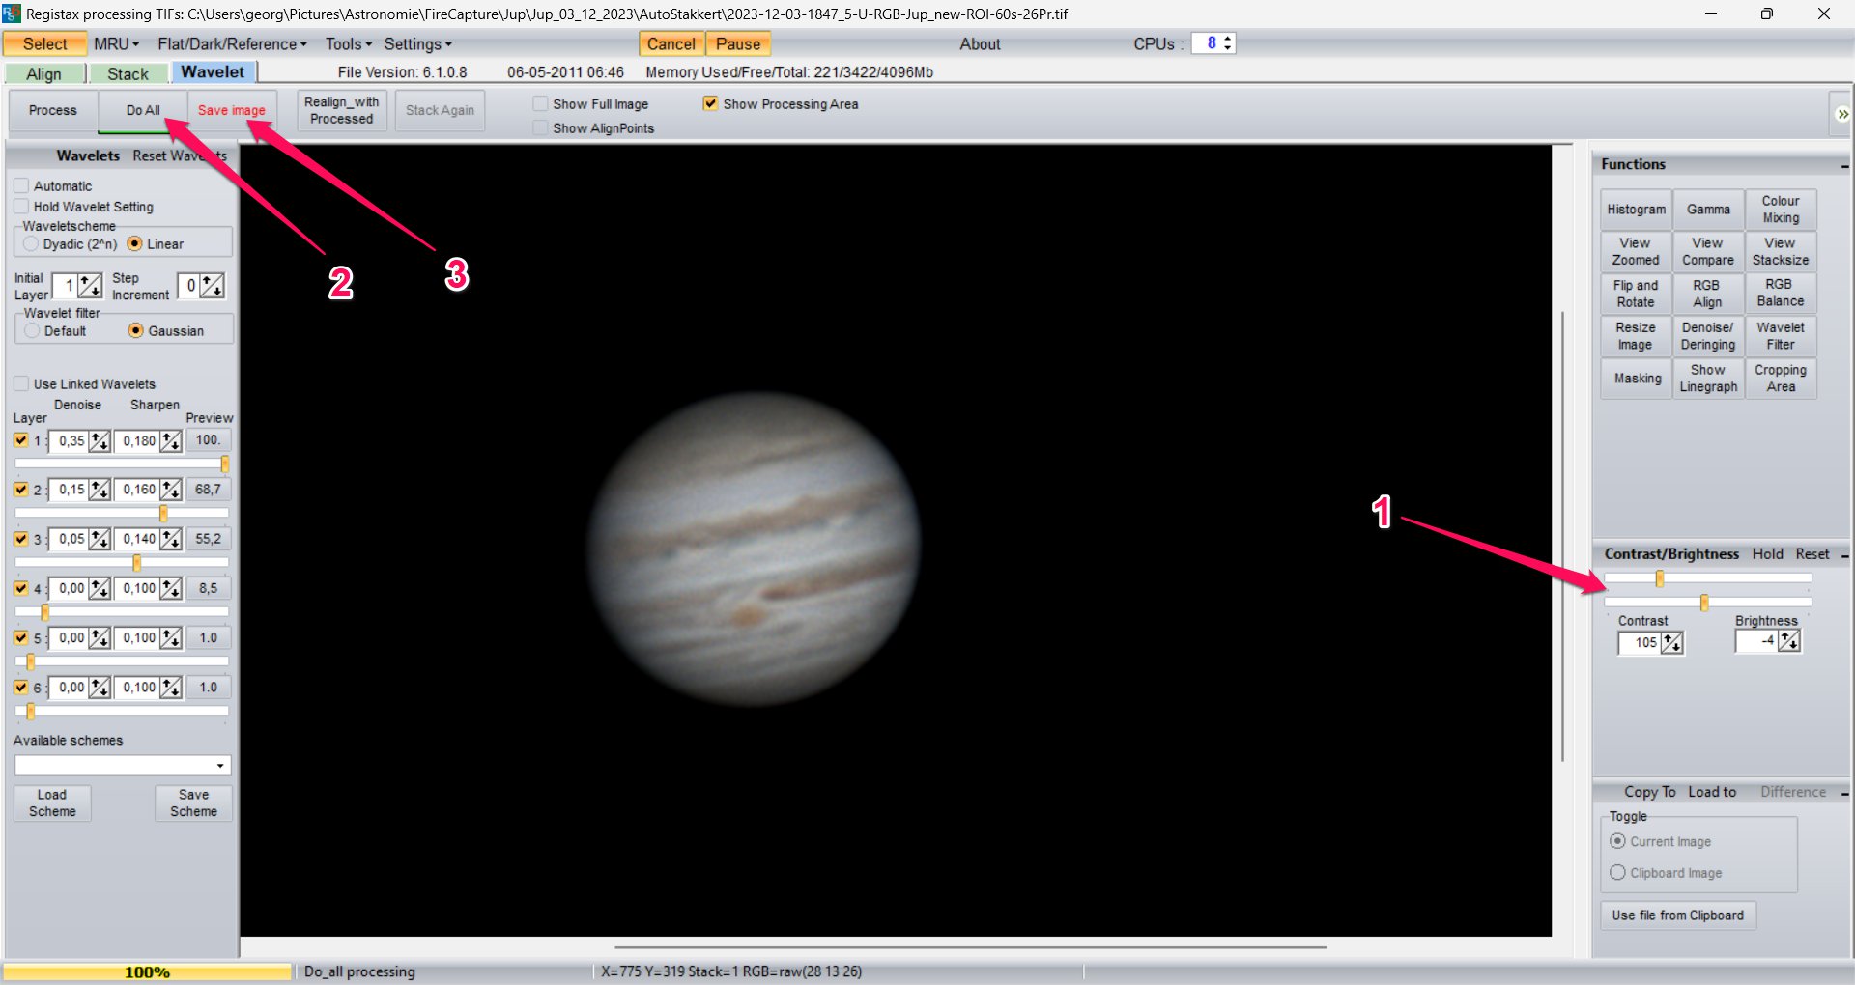
Task: Switch to the Stack tab
Action: [128, 74]
